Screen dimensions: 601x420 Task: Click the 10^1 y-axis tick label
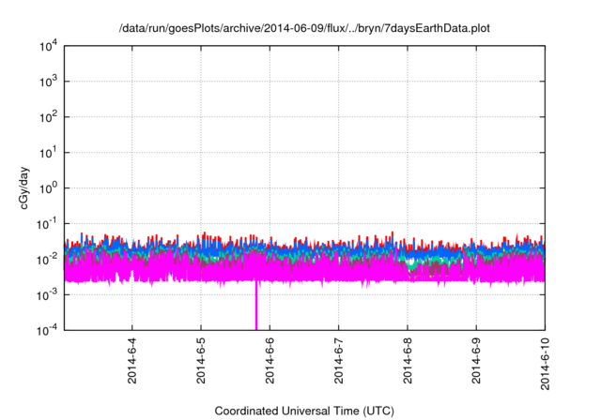48,153
